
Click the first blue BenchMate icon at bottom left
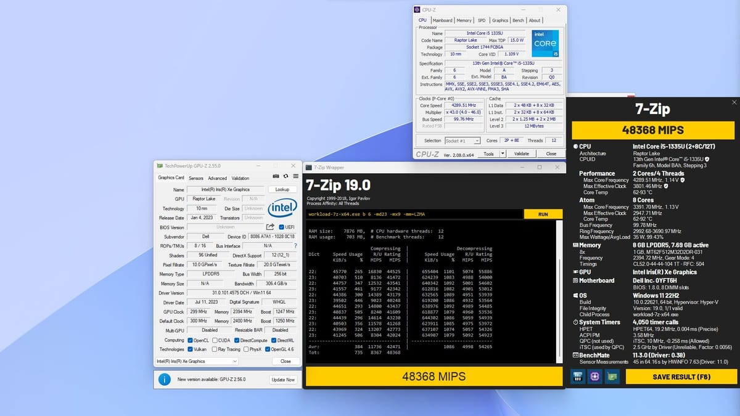pos(578,377)
